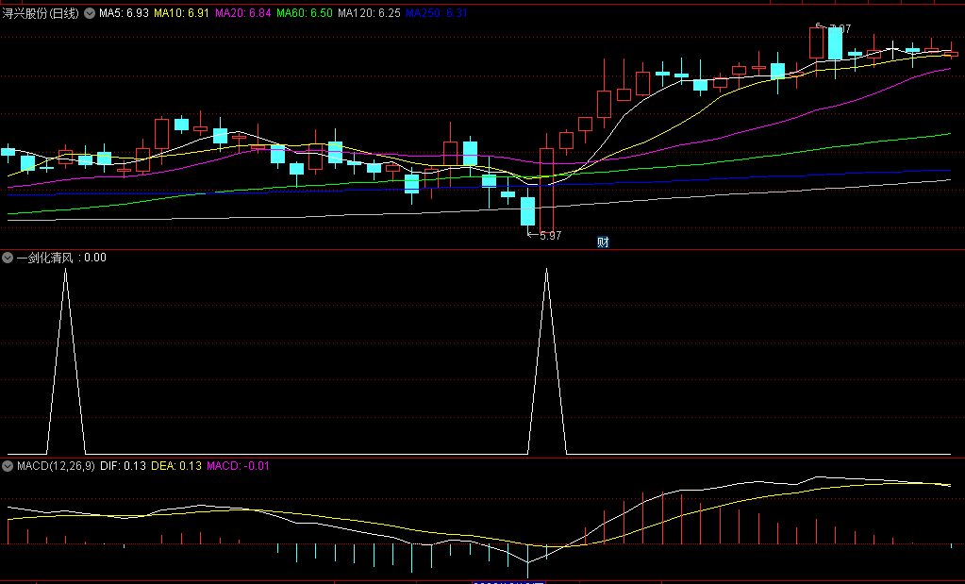This screenshot has height=584, width=965.
Task: Open the MACD(12,26,9) panel dropdown arrow
Action: (x=8, y=466)
